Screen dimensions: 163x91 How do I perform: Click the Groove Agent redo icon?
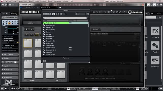point(125,12)
